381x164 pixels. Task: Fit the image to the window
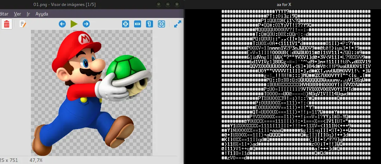[x=161, y=24]
